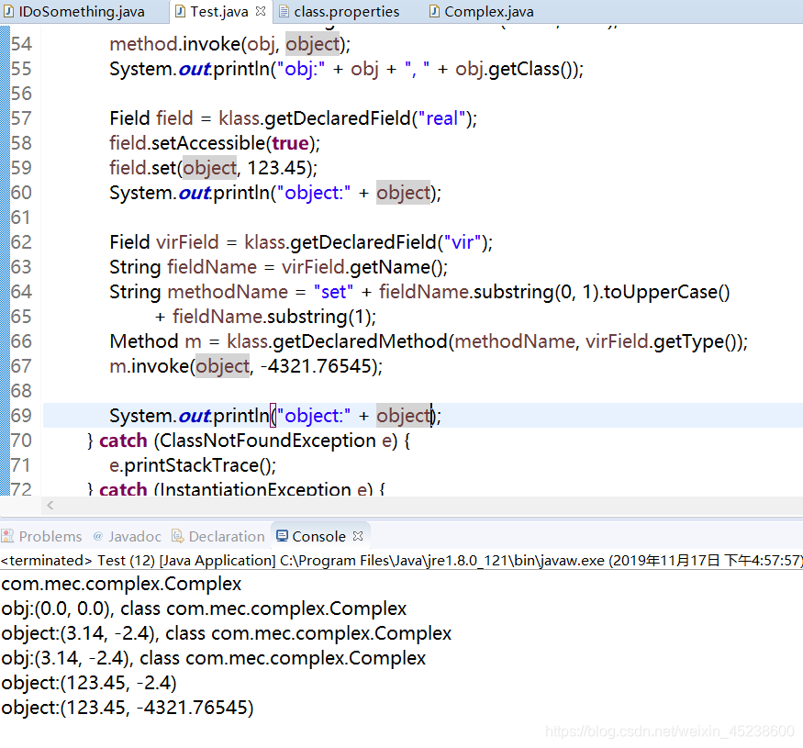Image resolution: width=803 pixels, height=748 pixels.
Task: Click console line 'obj:(3.14, -2.4), class...'
Action: (213, 658)
